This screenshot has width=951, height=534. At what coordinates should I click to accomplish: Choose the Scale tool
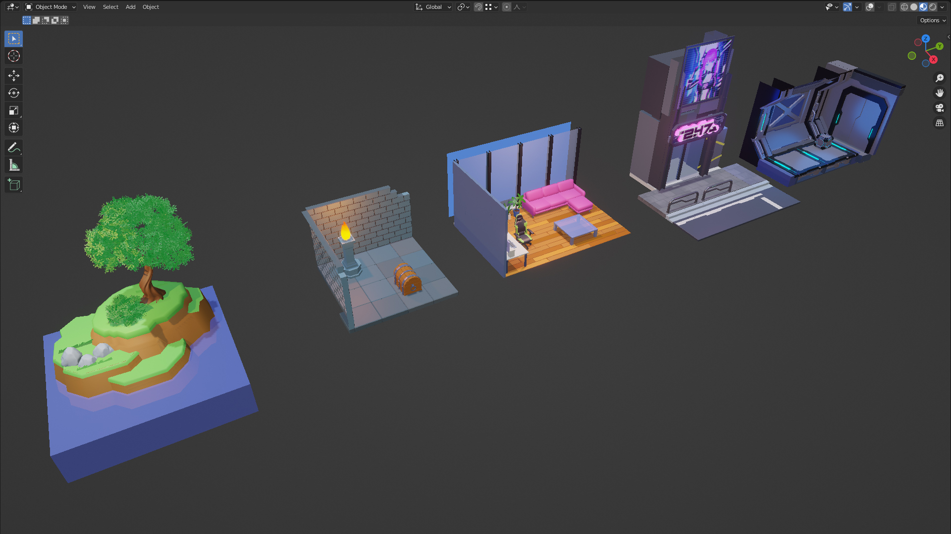pos(14,110)
